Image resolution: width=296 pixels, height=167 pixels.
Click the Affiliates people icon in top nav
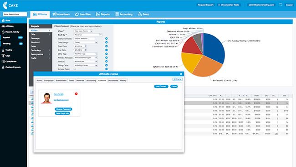[35, 14]
